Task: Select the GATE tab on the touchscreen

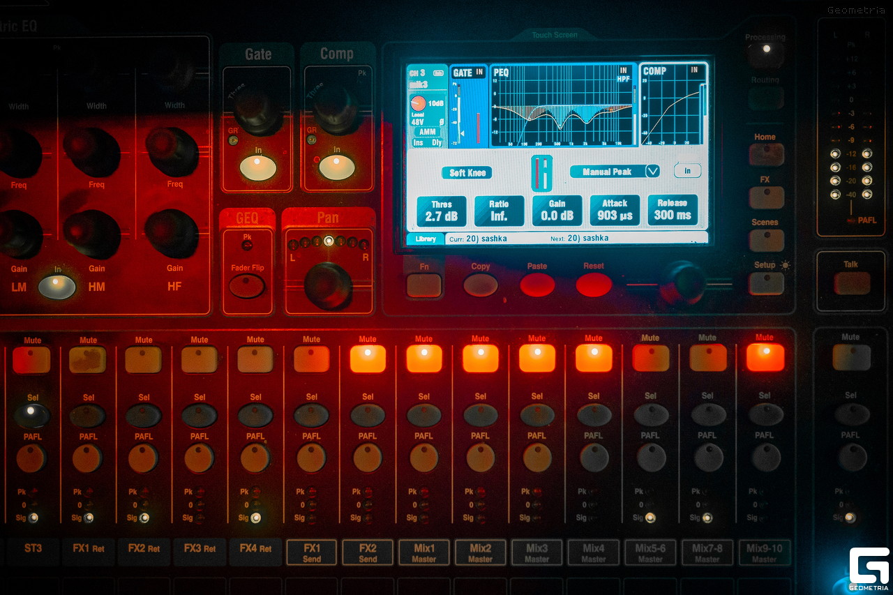Action: tap(468, 105)
